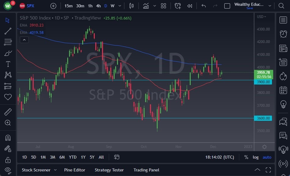
Task: Enable log scale on the price axis
Action: 256,157
